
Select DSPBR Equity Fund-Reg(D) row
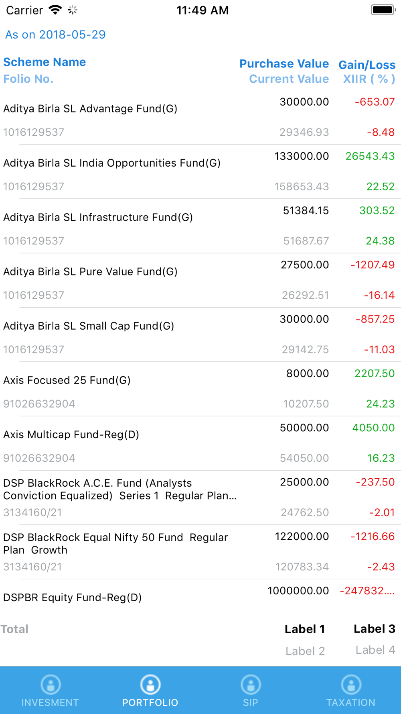(x=73, y=598)
